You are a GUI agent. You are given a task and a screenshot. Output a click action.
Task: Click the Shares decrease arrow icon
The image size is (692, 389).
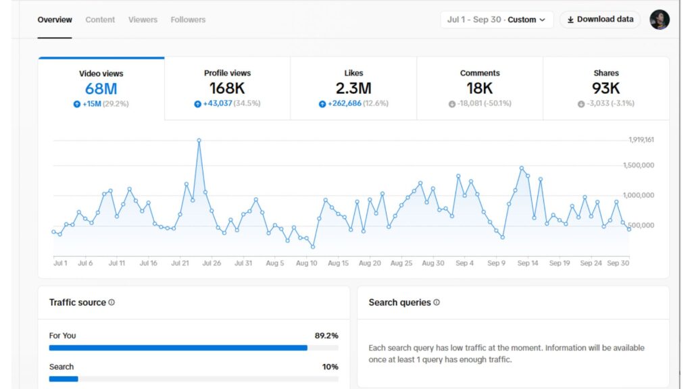point(580,104)
